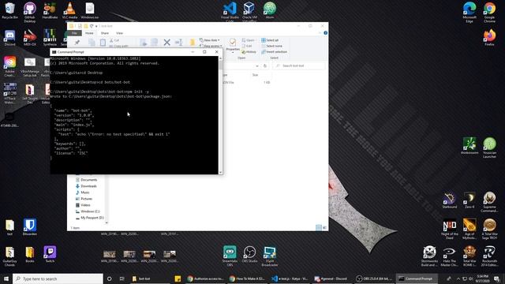Open Documents in Explorer navigation pane

click(86, 180)
